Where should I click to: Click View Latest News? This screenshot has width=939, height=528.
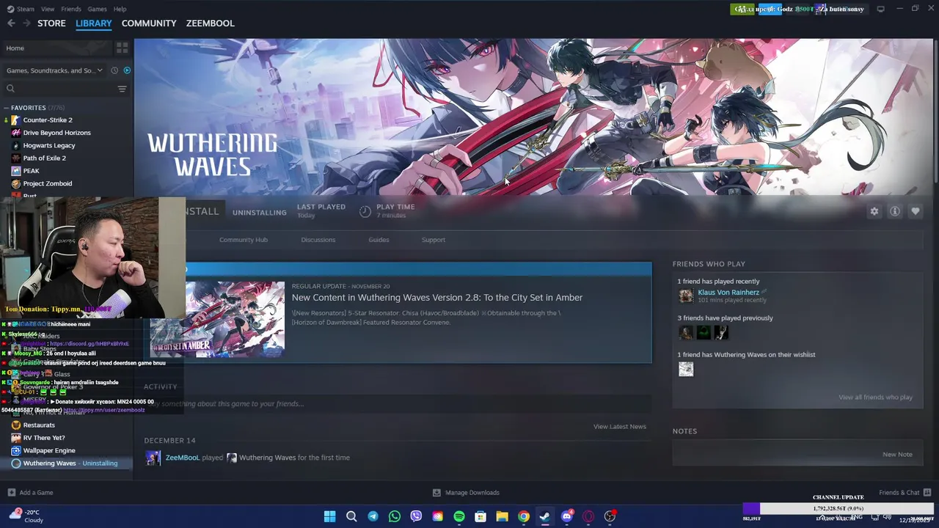pyautogui.click(x=620, y=427)
